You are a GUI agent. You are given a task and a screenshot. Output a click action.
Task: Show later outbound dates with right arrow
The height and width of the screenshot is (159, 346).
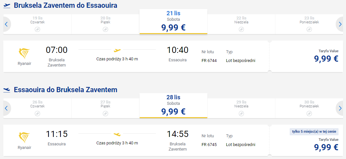point(340,24)
